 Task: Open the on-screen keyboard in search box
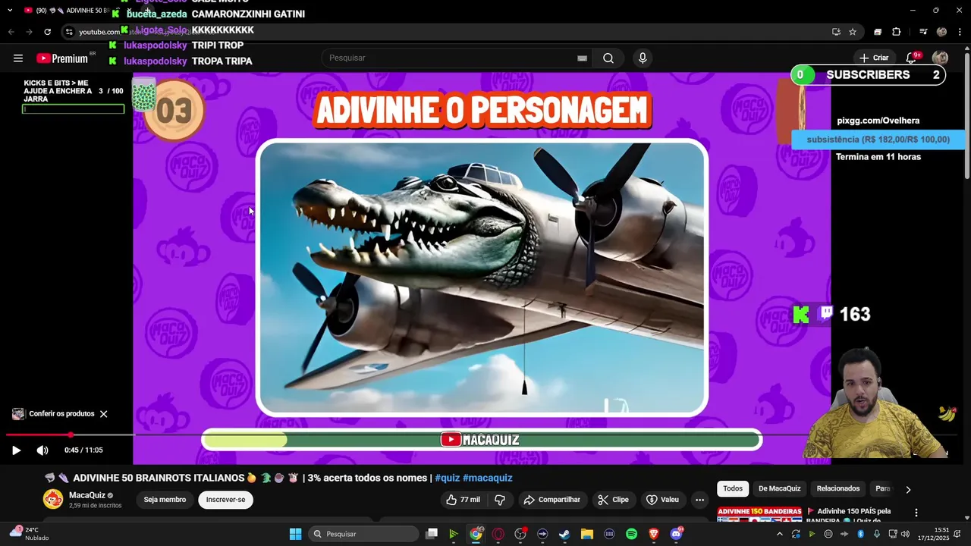click(582, 58)
